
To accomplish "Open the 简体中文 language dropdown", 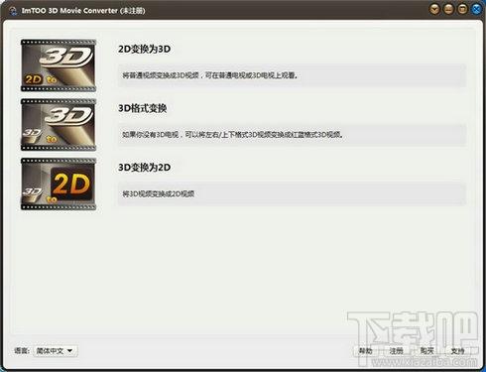I will tap(56, 351).
